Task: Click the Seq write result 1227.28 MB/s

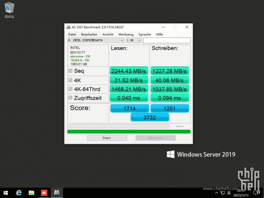Action: [169, 71]
